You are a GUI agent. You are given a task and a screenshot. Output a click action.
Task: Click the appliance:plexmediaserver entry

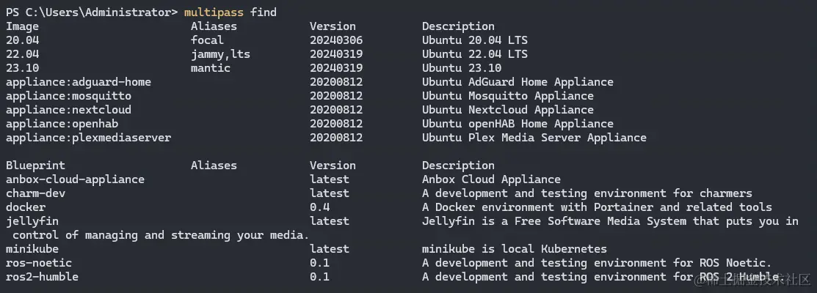click(88, 138)
